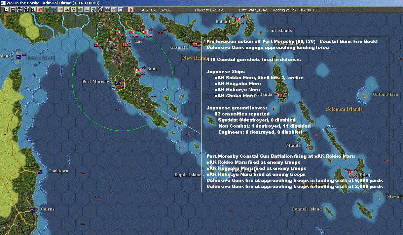Select the Japanese flag at Gasmata

[x=195, y=45]
